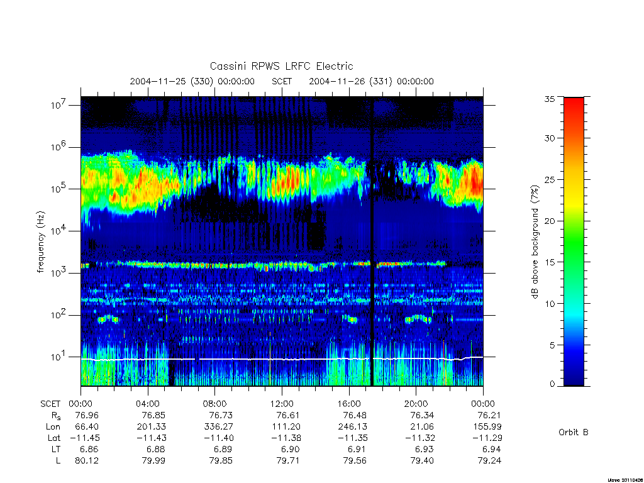This screenshot has height=483, width=644.
Task: Select the longitude value "246.13"
Action: click(x=352, y=427)
